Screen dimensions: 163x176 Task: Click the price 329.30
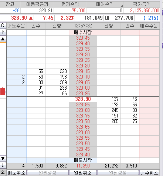pyautogui.click(x=83, y=55)
